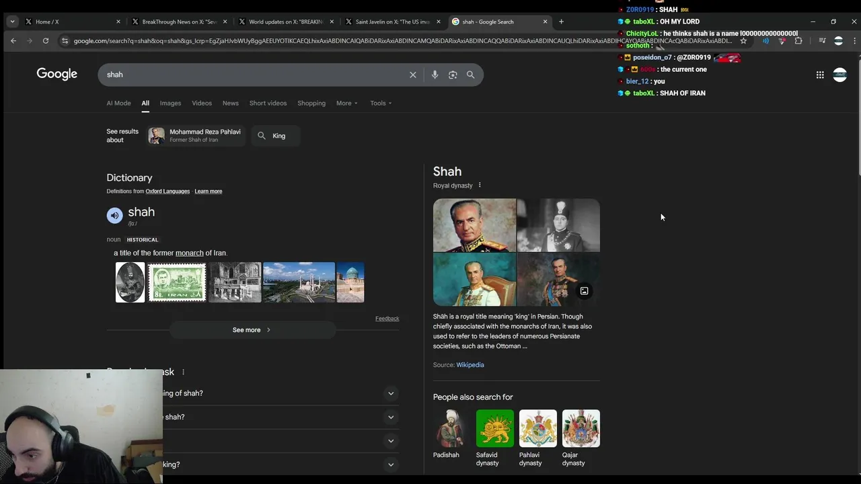Close the World updates tab
Screen dimensions: 861x484
[332, 22]
